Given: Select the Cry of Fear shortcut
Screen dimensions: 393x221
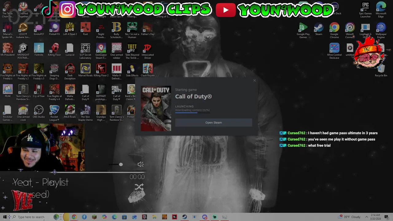Looking at the screenshot, I should (39, 91).
